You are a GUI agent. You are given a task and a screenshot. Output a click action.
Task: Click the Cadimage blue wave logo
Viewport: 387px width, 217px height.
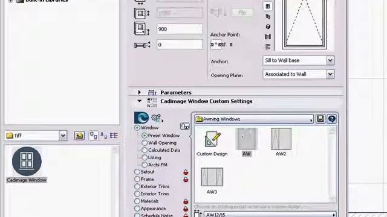(x=141, y=118)
